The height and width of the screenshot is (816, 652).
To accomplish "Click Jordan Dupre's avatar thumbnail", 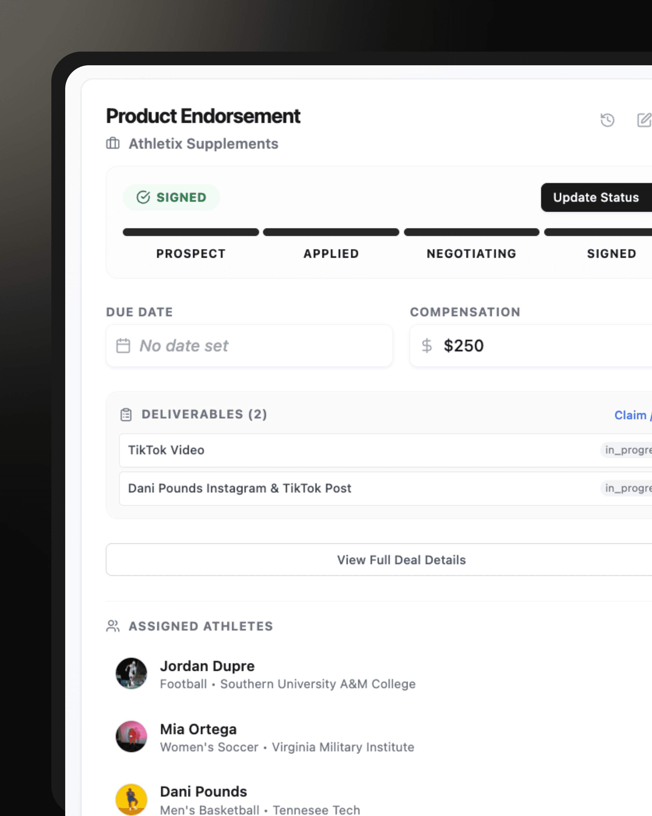I will [131, 673].
